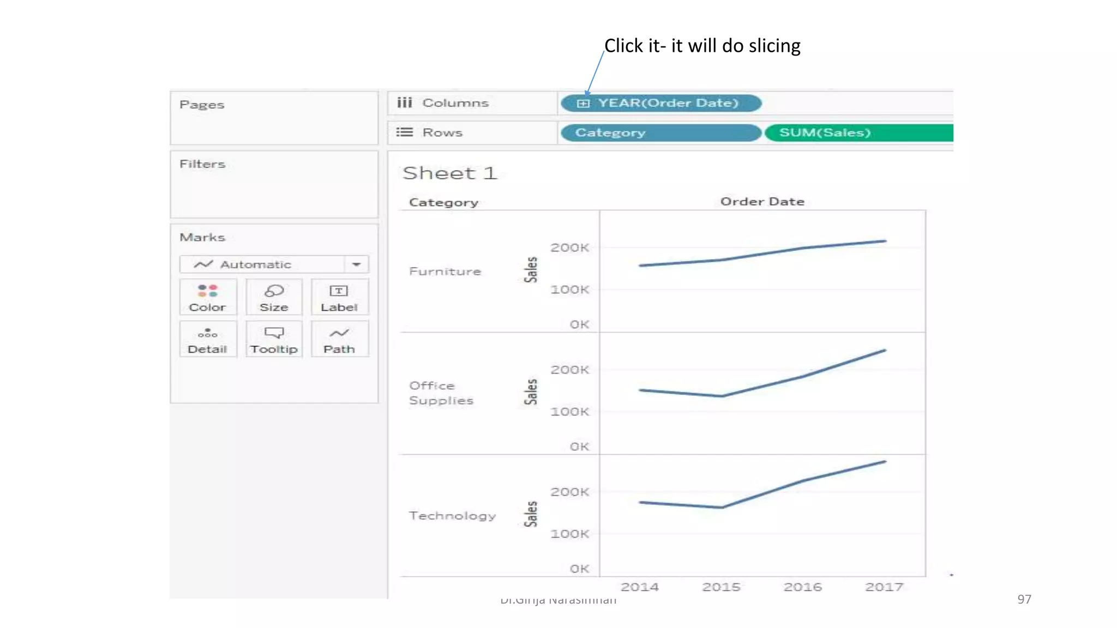The image size is (1117, 628).
Task: Click the Order Date column header
Action: point(762,202)
